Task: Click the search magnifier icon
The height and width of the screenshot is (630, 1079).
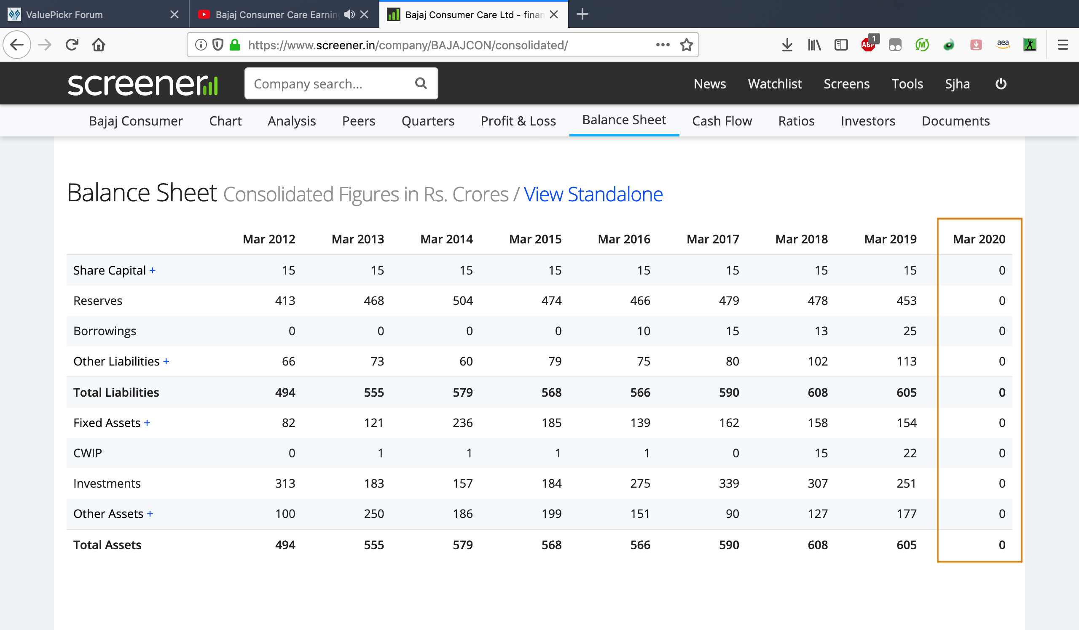Action: [x=421, y=83]
